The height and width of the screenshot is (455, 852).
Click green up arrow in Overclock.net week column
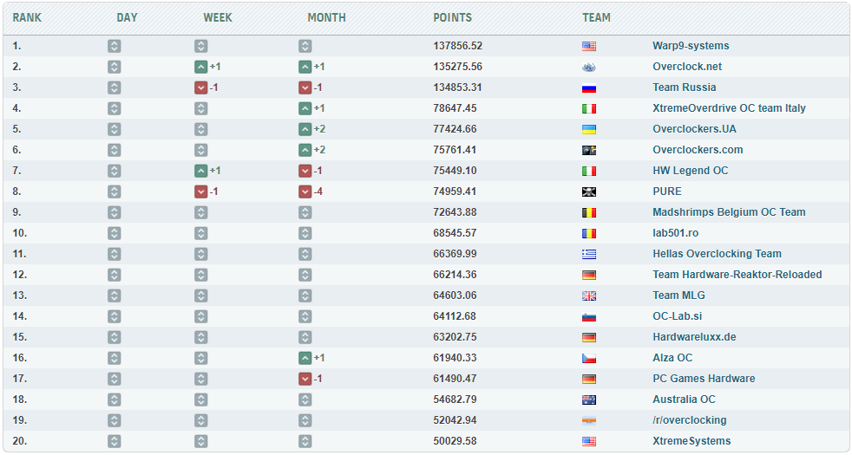tap(201, 67)
